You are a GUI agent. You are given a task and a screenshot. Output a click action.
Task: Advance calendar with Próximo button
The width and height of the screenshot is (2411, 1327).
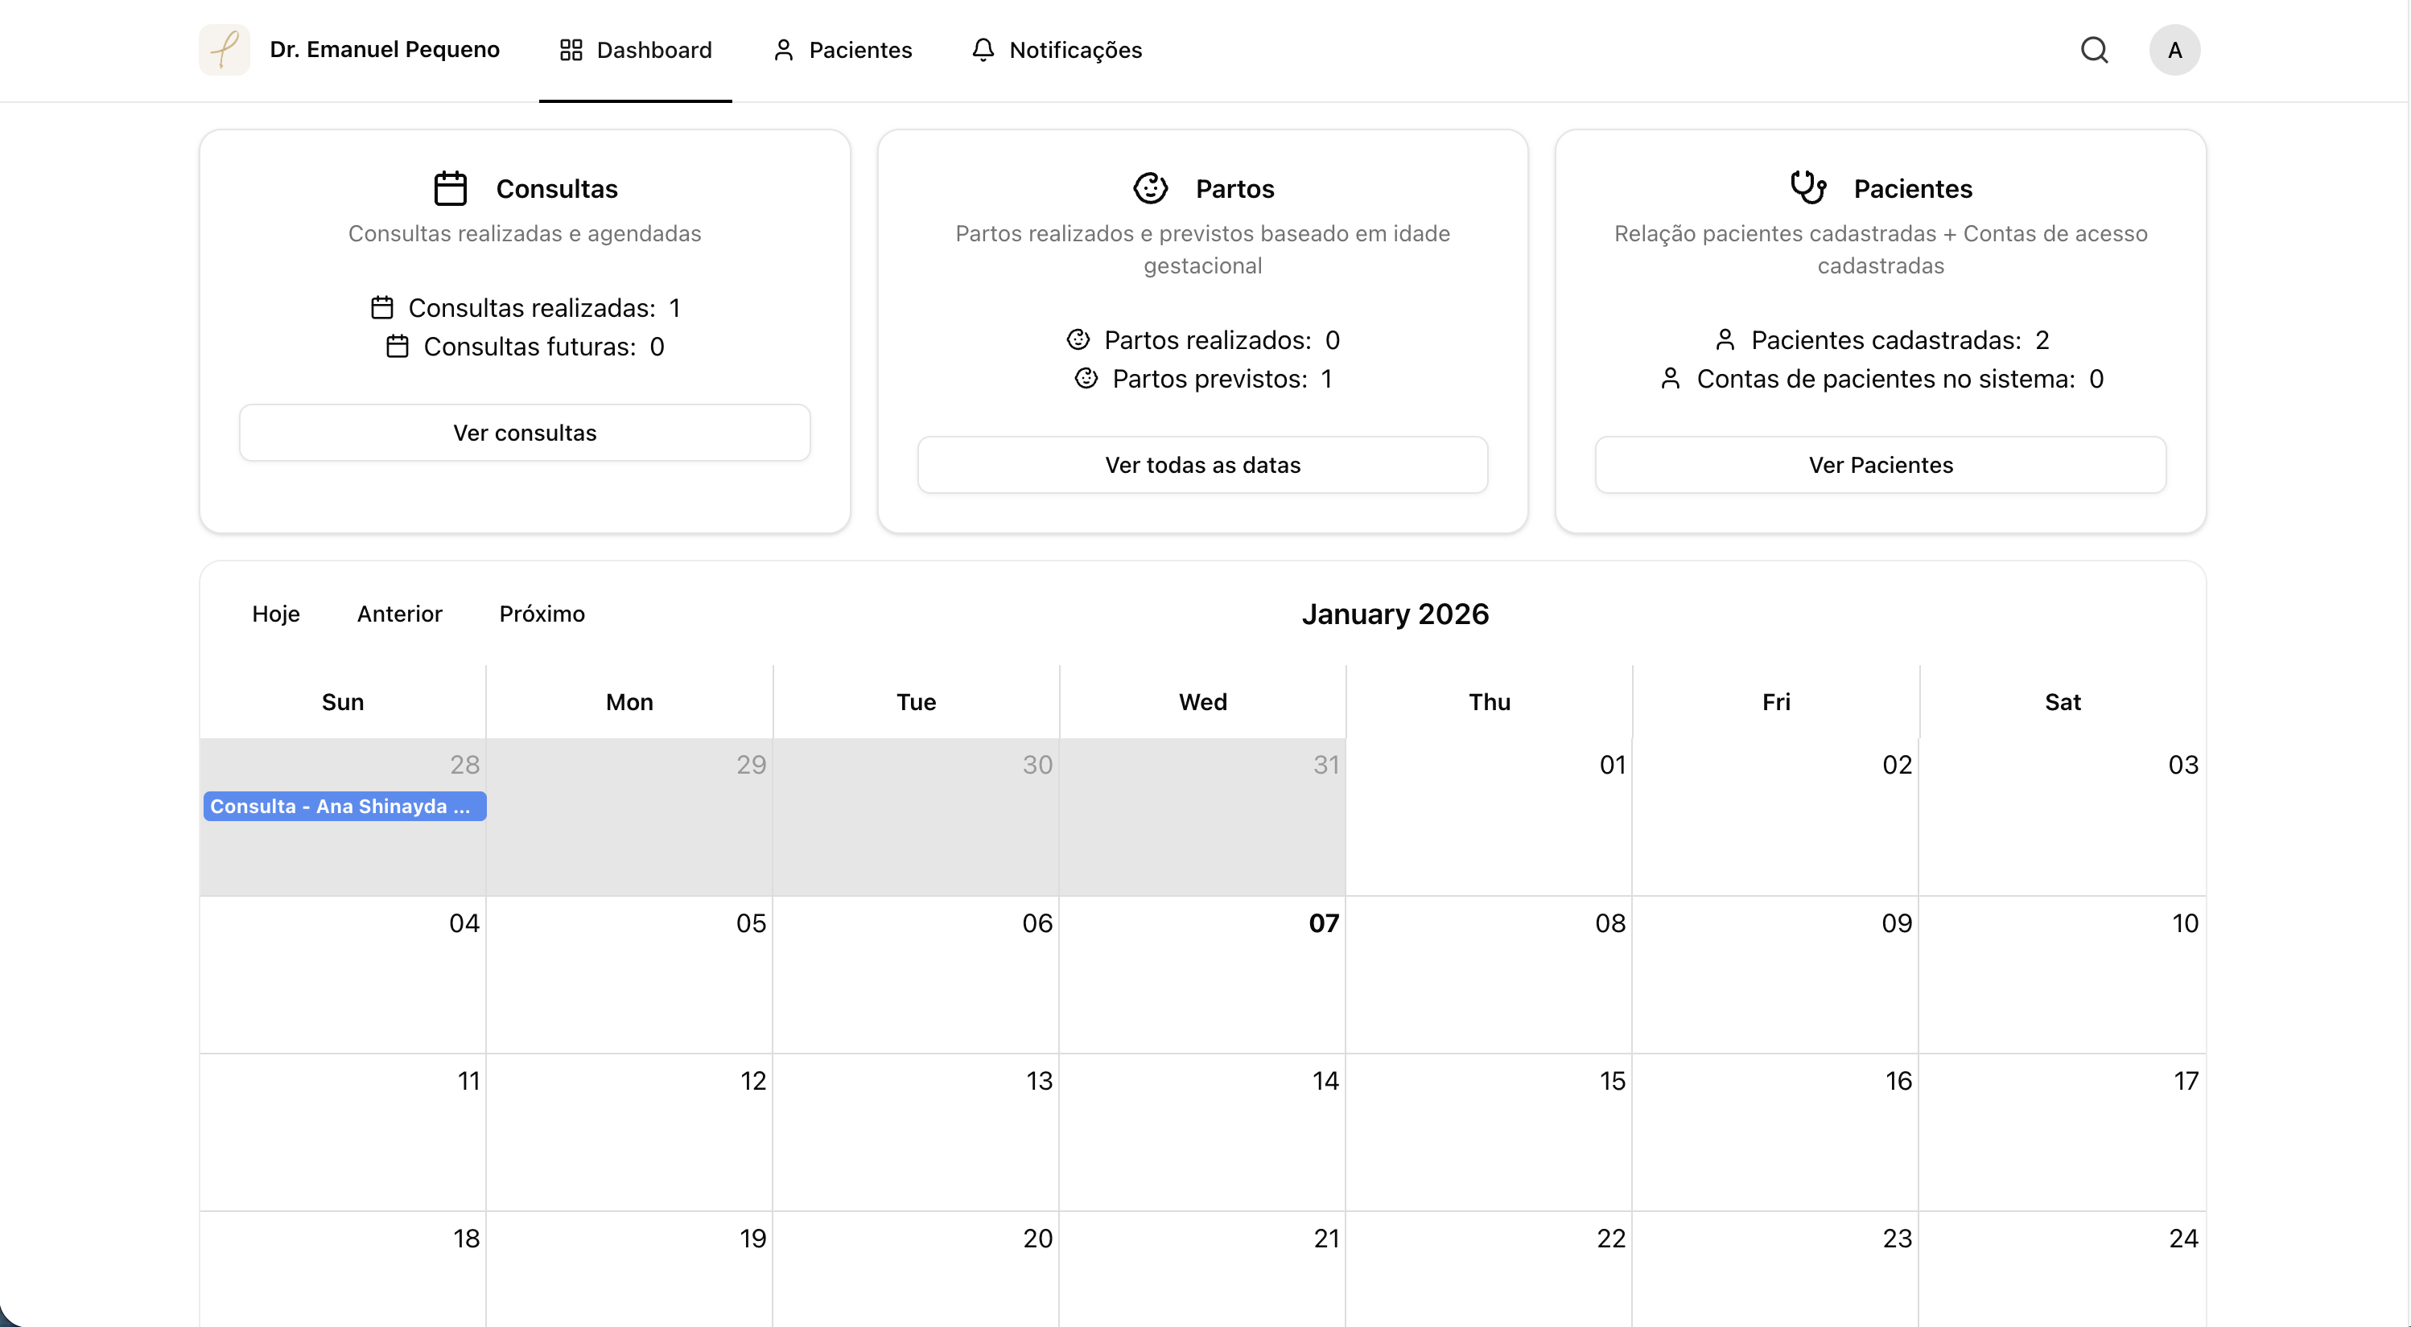[x=542, y=614]
